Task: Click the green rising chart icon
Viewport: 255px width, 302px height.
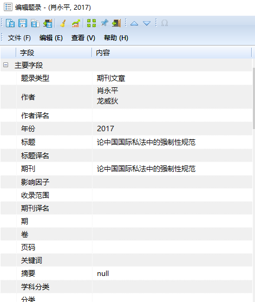Action: pos(76,23)
